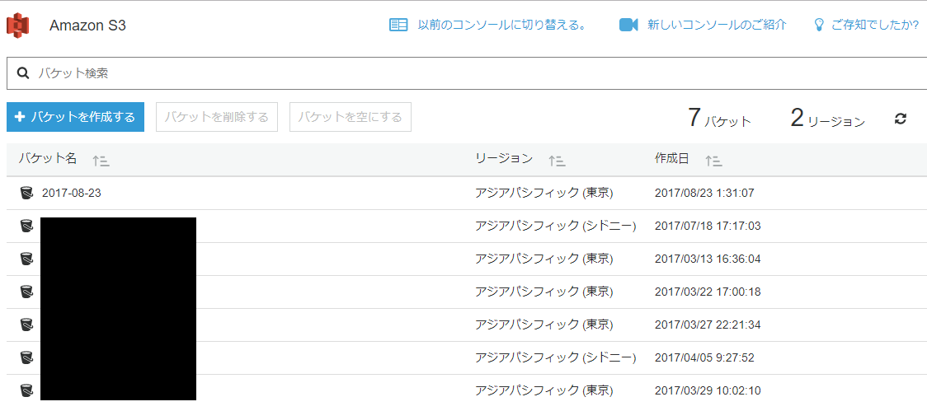Open 以前のコンソールに切り替える link
This screenshot has width=927, height=411.
tap(501, 25)
